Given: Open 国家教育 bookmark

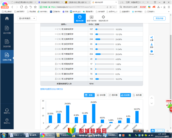Looking at the screenshot, I should (x=88, y=11).
